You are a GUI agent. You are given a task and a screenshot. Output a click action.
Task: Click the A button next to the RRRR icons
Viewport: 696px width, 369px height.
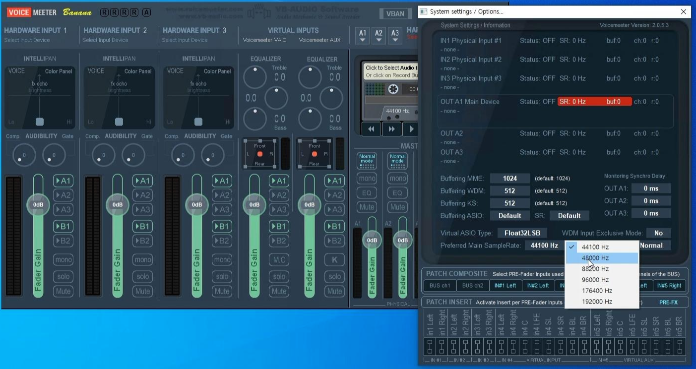(x=146, y=12)
